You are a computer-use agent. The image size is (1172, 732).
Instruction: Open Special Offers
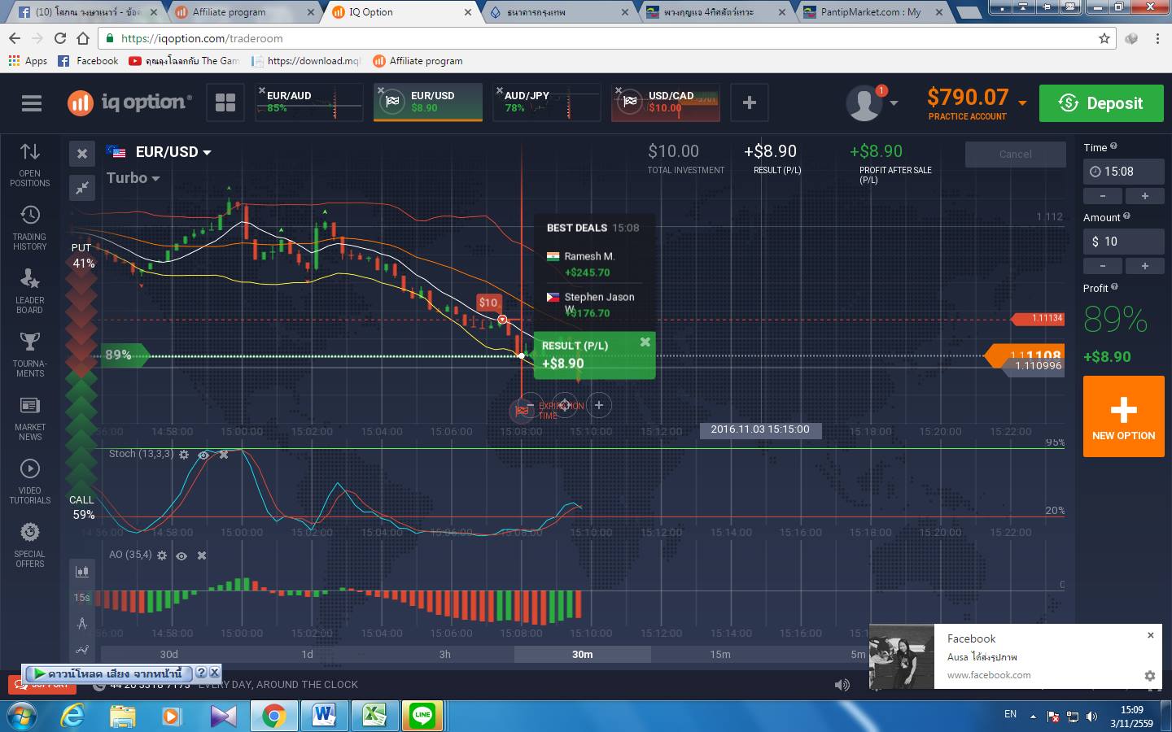click(30, 545)
